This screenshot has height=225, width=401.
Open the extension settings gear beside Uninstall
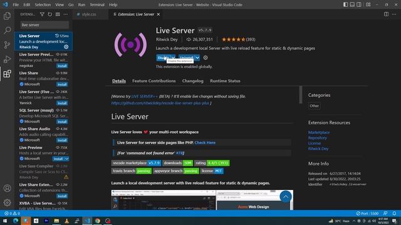(x=206, y=57)
